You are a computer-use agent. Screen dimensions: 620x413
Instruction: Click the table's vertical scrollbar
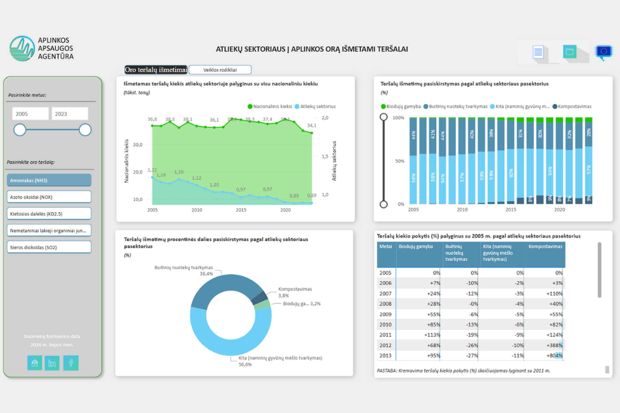(x=599, y=270)
